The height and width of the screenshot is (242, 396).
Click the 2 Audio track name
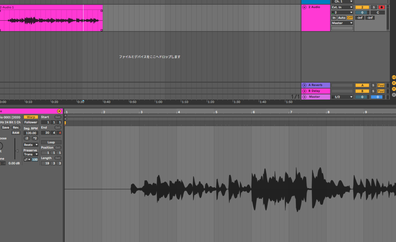pyautogui.click(x=314, y=7)
